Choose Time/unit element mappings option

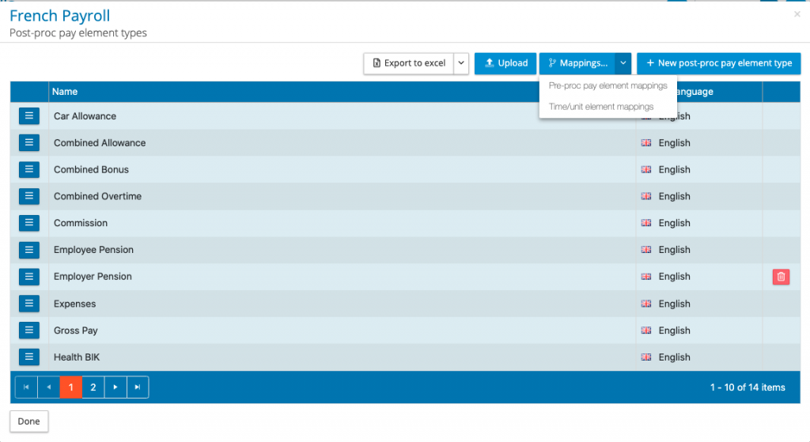coord(601,106)
